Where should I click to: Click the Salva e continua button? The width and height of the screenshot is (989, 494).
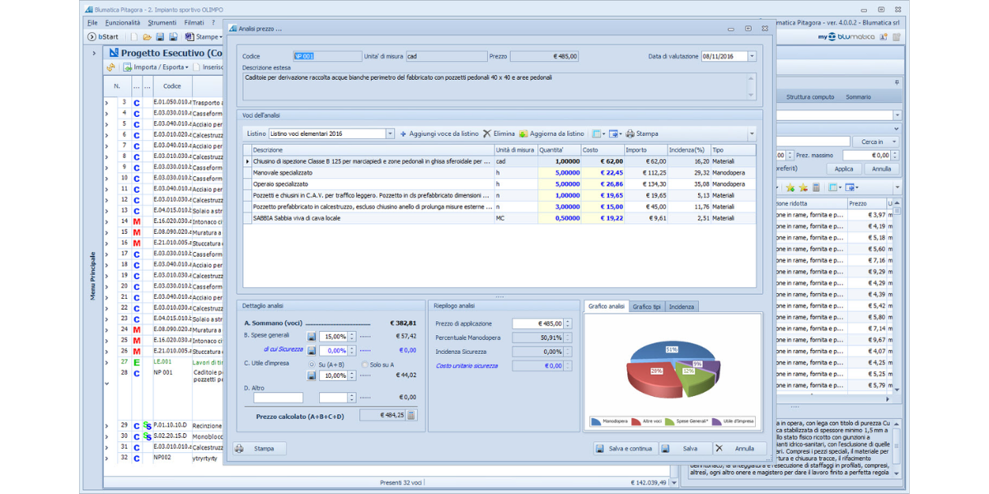[624, 449]
